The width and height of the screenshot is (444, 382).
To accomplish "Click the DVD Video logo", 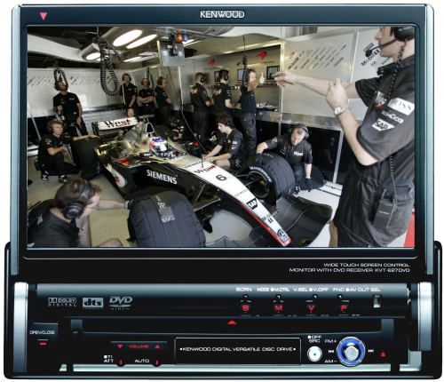I will point(121,303).
